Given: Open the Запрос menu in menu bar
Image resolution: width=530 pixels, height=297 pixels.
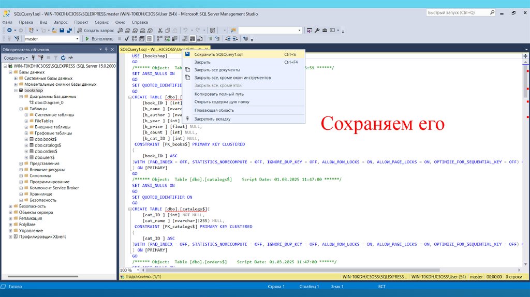Looking at the screenshot, I should 61,22.
